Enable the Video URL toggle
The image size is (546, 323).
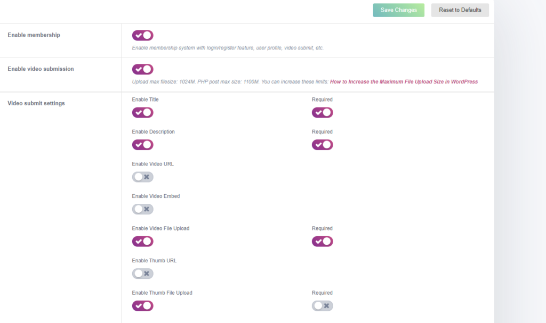coord(142,177)
